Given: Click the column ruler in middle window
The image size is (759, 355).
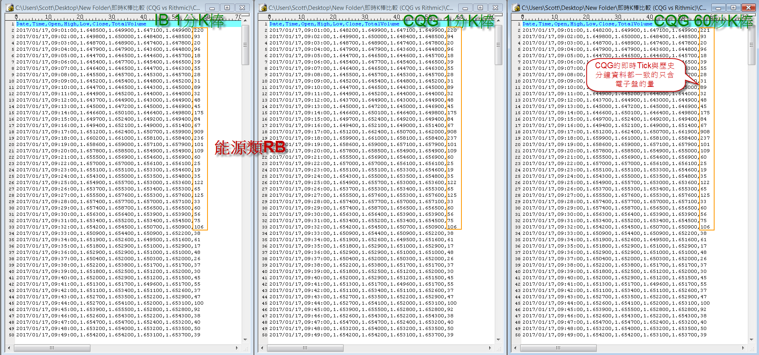Looking at the screenshot, I should pyautogui.click(x=376, y=17).
